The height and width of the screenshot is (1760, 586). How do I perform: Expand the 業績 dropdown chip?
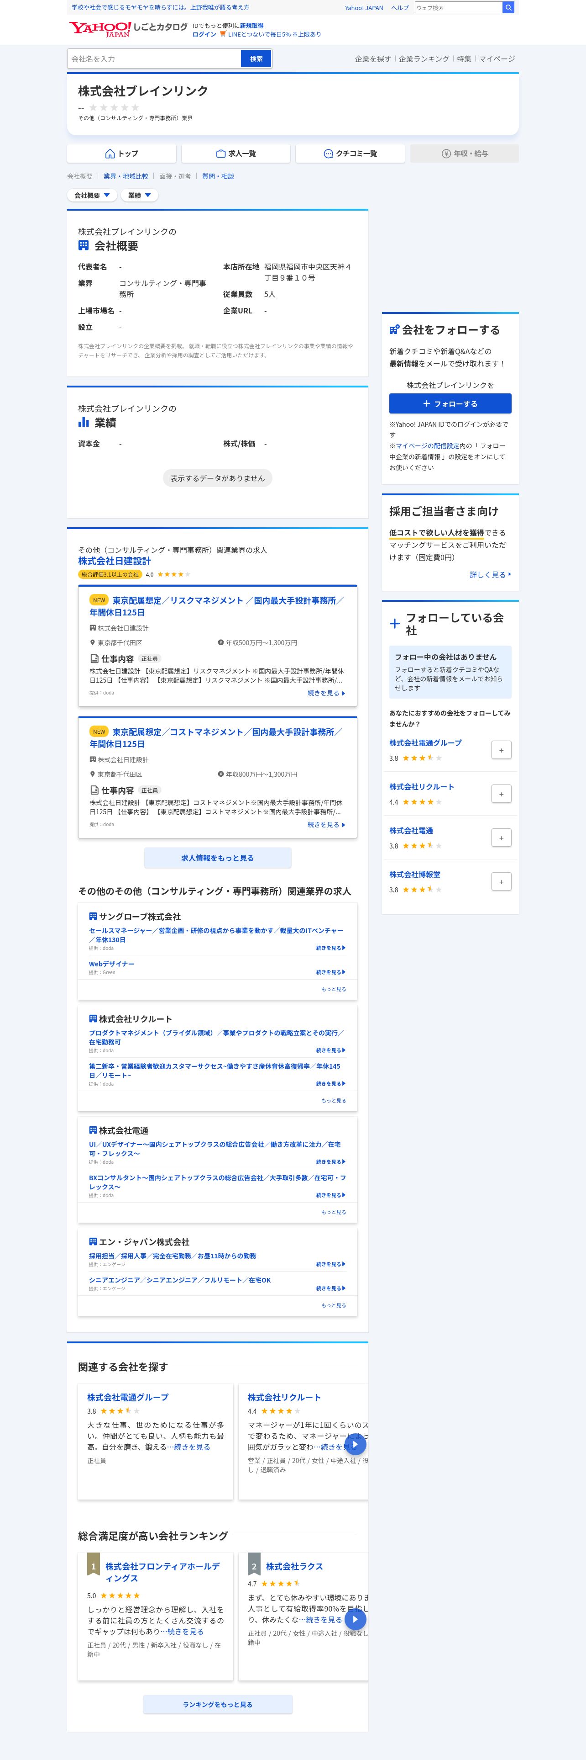pos(140,196)
